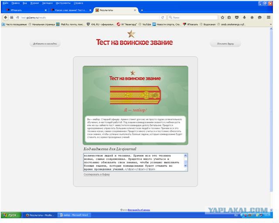Click the major shoulder strap image
The height and width of the screenshot is (223, 279).
(x=135, y=95)
